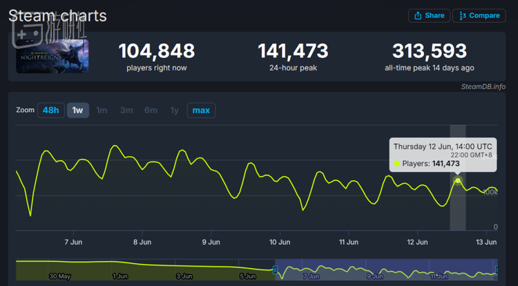Click the 9 Jun axis label
This screenshot has width=518, height=286.
[211, 242]
